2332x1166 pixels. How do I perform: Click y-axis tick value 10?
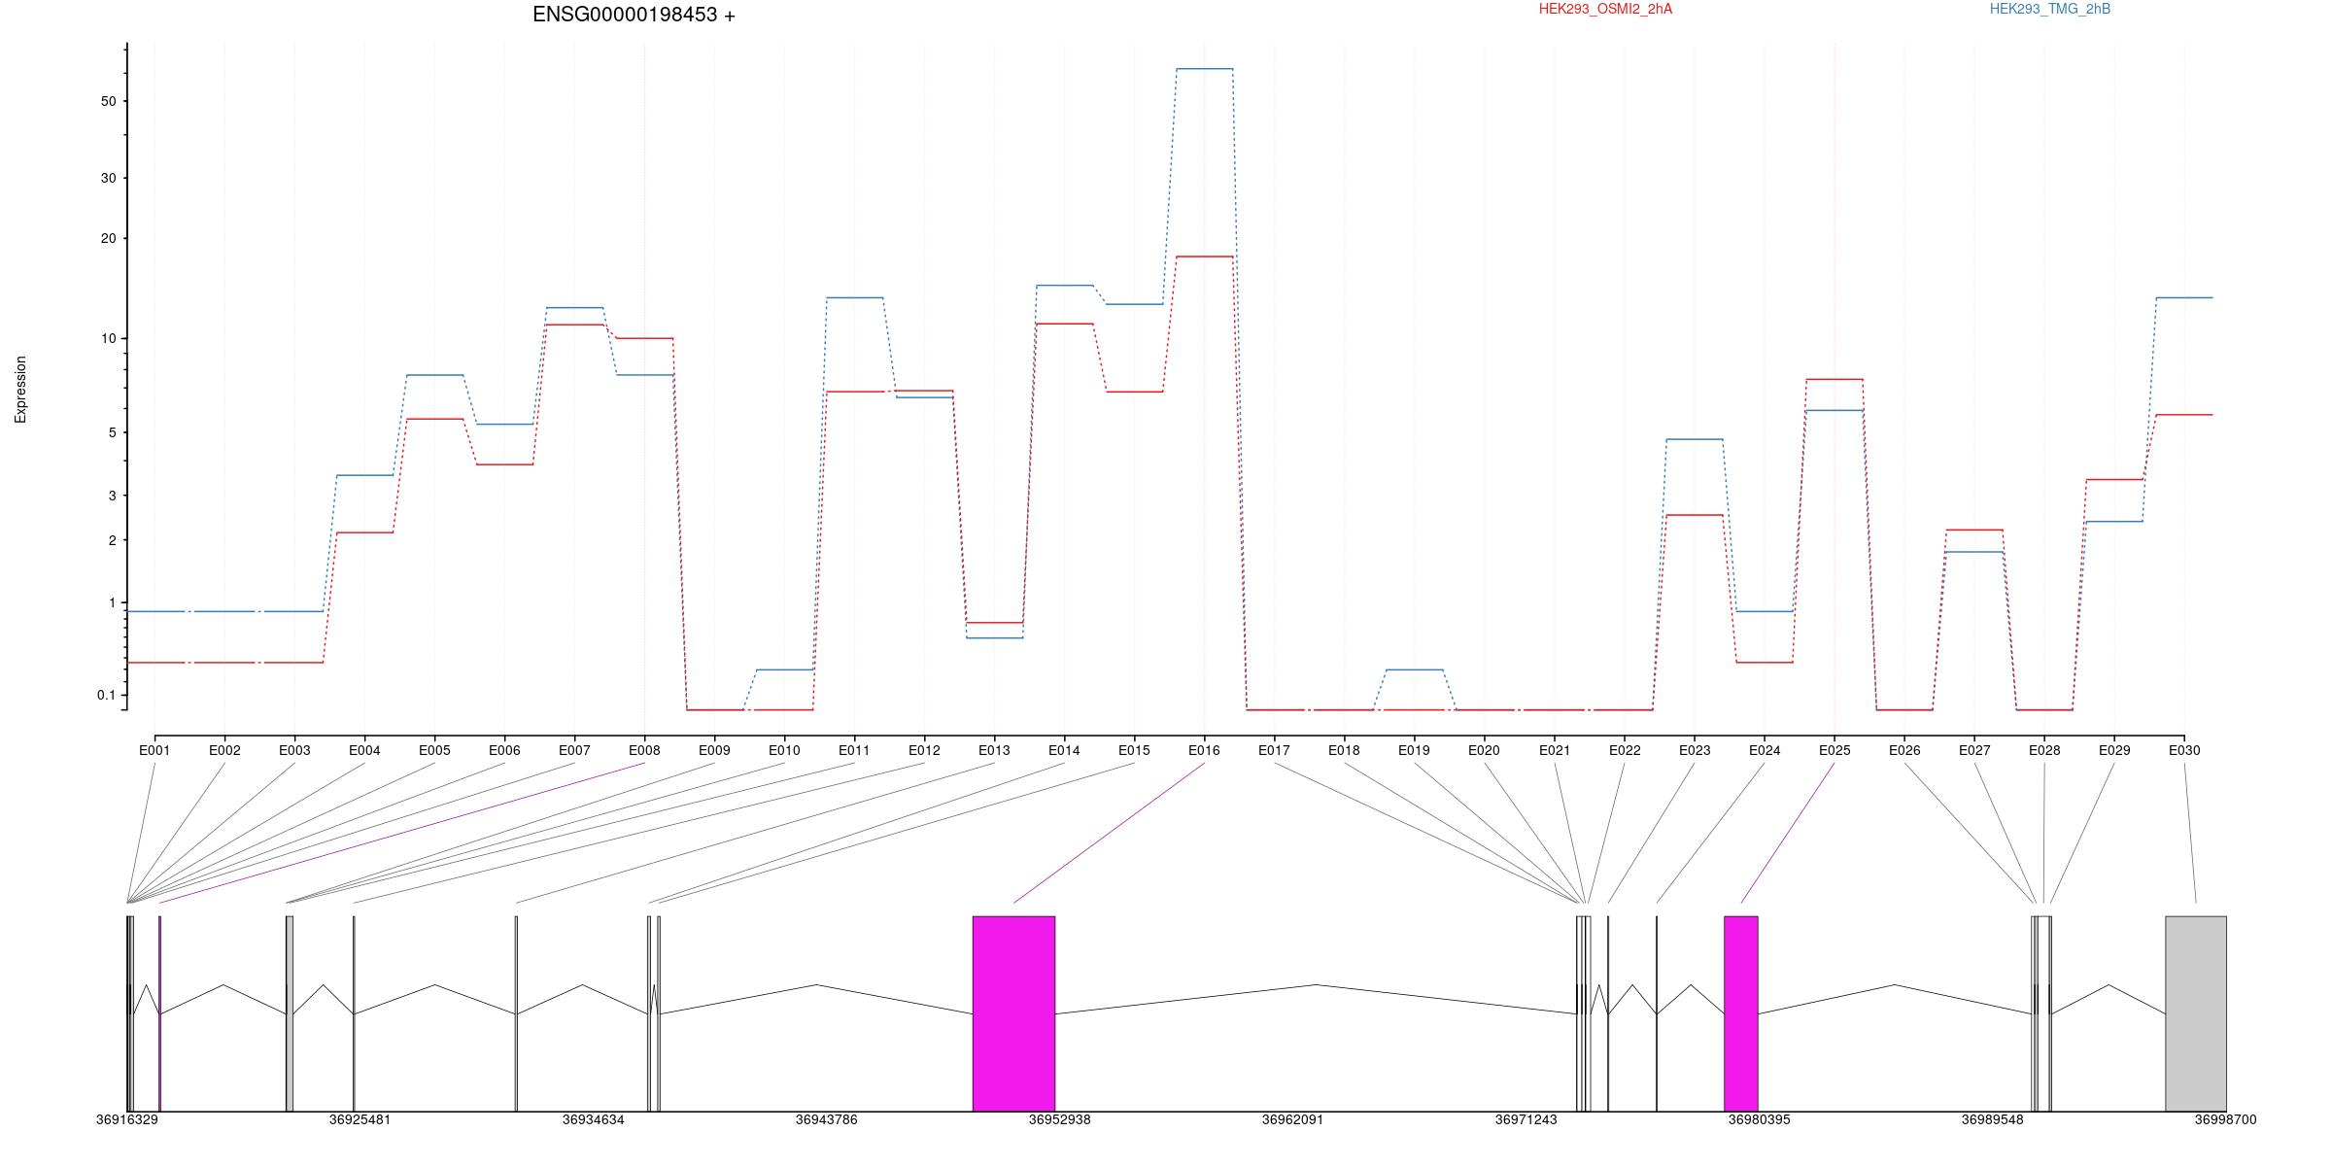108,338
